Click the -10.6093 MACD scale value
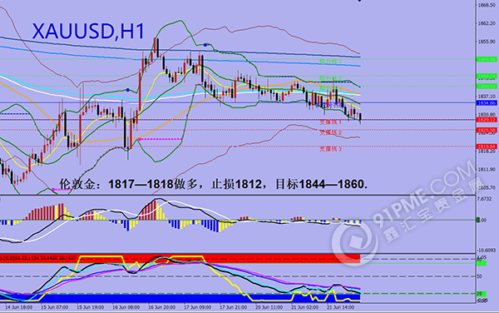Viewport: 499px width, 313px height. click(x=487, y=250)
